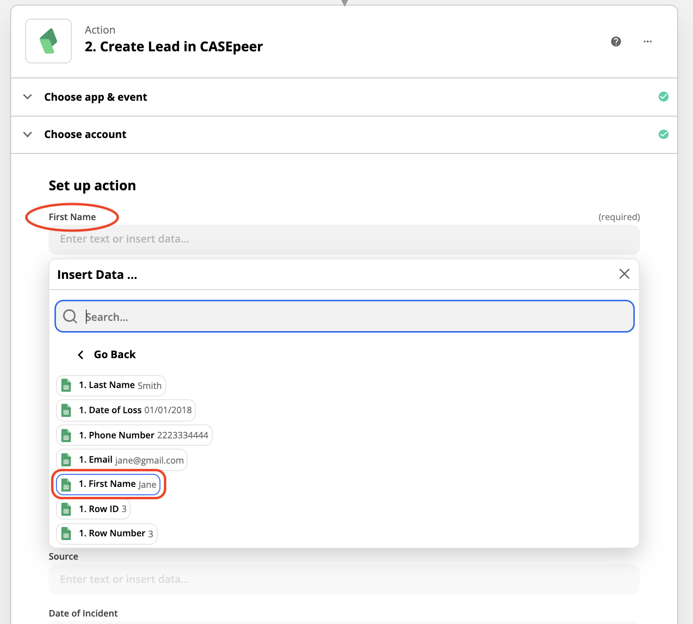The height and width of the screenshot is (624, 693).
Task: Insert the Last Name Smith data pill
Action: (111, 386)
